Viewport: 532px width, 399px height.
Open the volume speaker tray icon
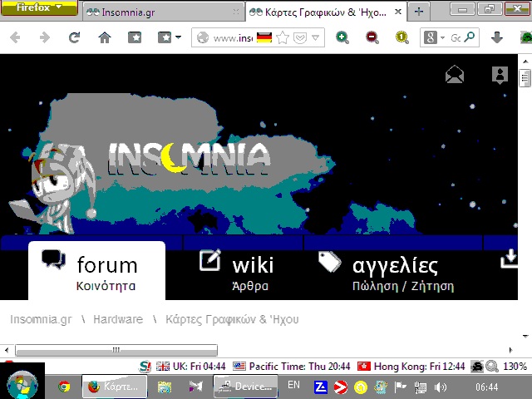point(440,387)
